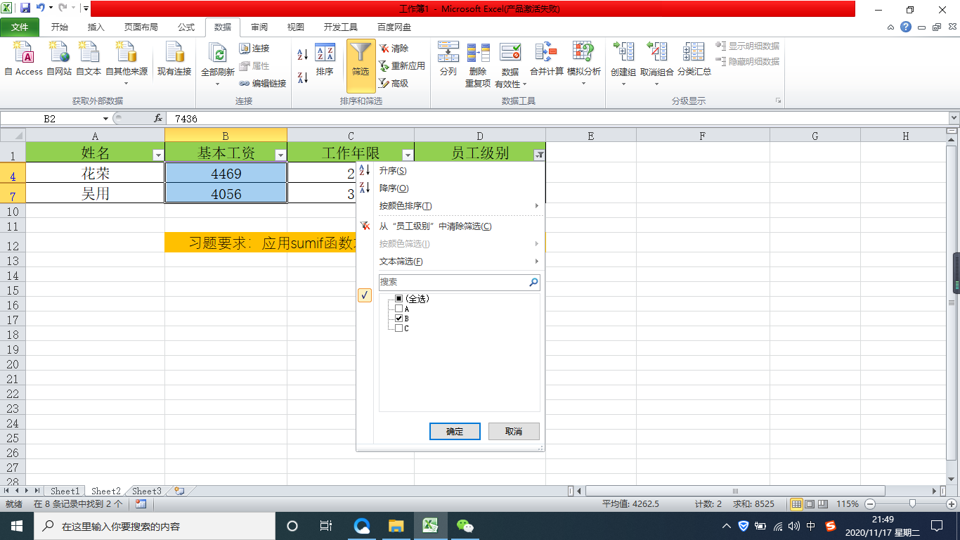
Task: Toggle the (全选) select-all checkbox
Action: [399, 299]
